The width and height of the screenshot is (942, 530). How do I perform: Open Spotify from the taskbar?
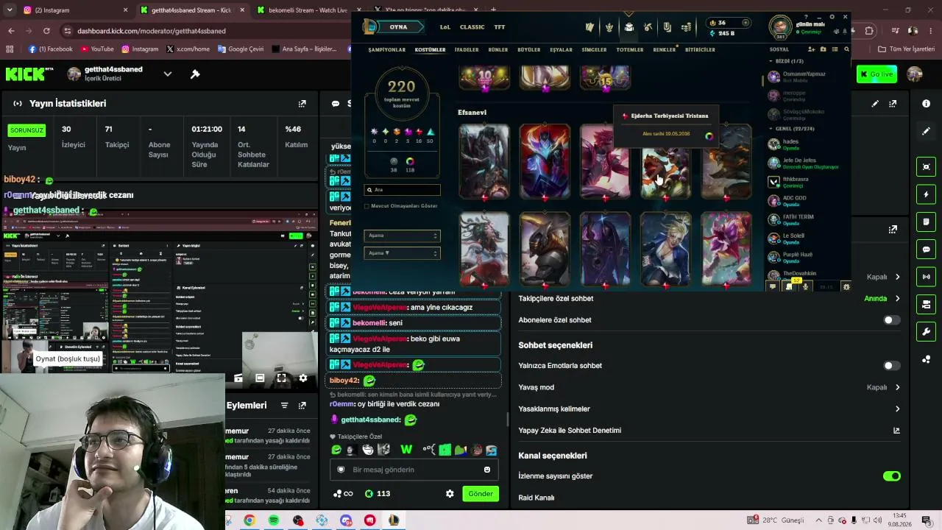(274, 520)
